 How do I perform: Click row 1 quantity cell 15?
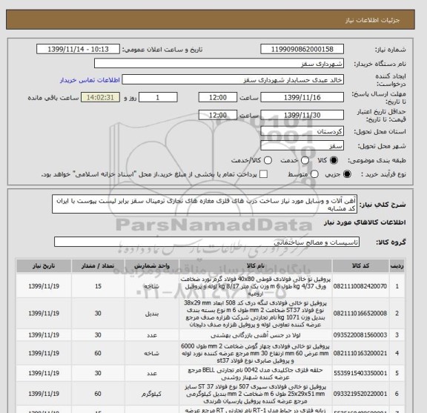pos(98,286)
